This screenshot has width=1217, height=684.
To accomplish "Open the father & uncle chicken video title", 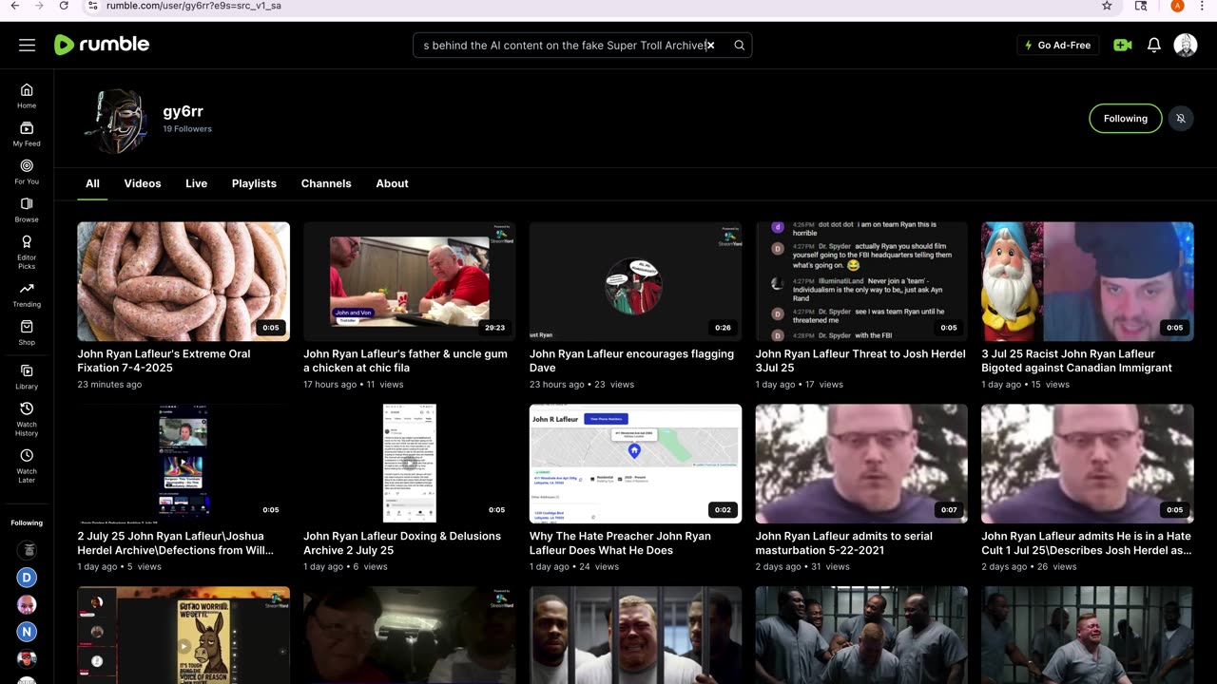I will tap(405, 361).
